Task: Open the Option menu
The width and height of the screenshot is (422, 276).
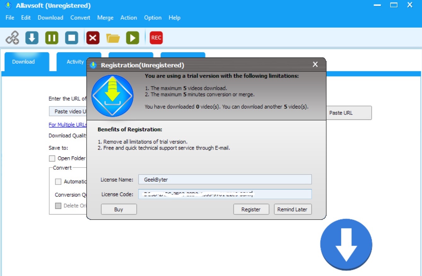Action: coord(153,18)
